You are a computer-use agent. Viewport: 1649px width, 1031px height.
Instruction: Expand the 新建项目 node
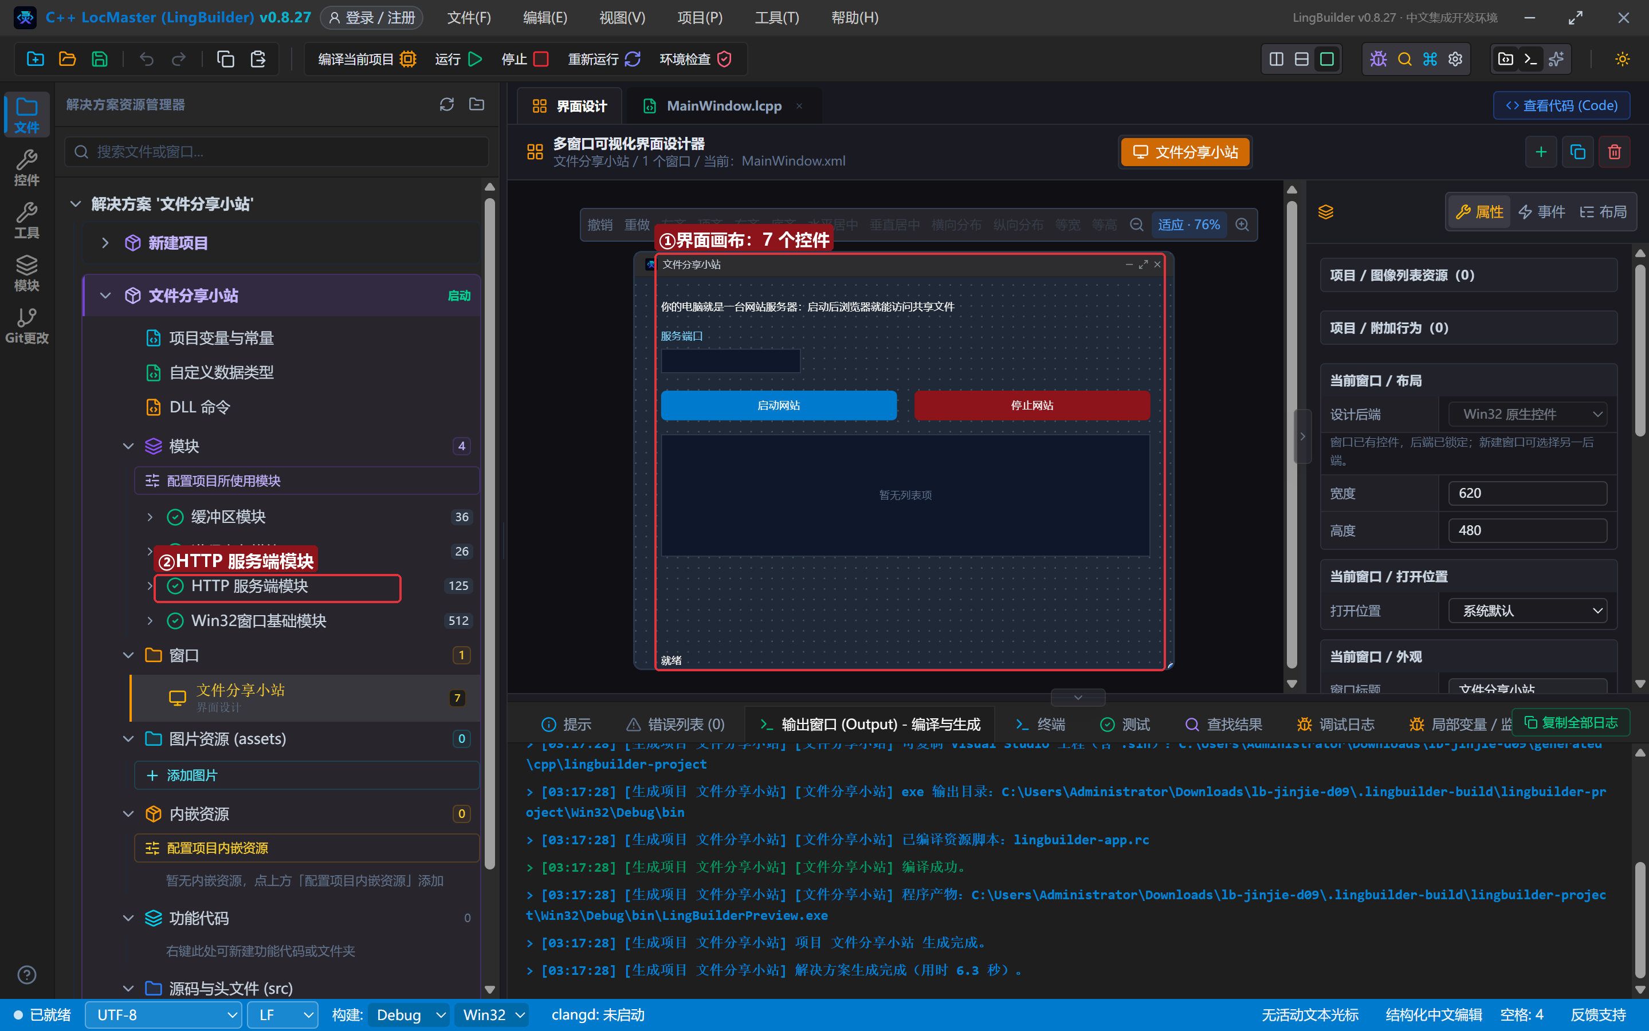click(105, 243)
